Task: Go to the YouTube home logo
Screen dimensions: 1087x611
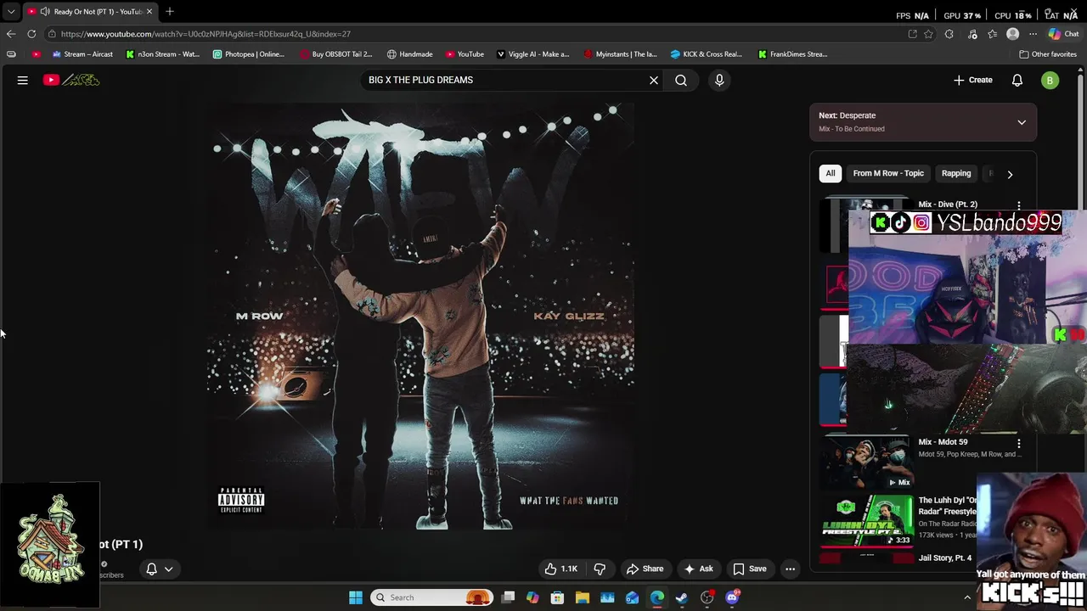Action: point(71,80)
